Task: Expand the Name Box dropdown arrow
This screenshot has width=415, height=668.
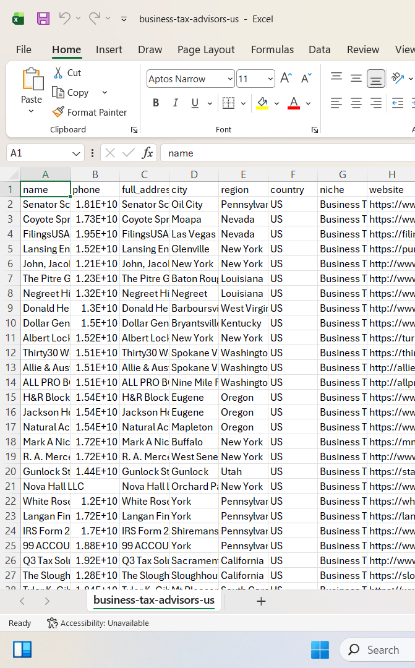Action: point(76,153)
